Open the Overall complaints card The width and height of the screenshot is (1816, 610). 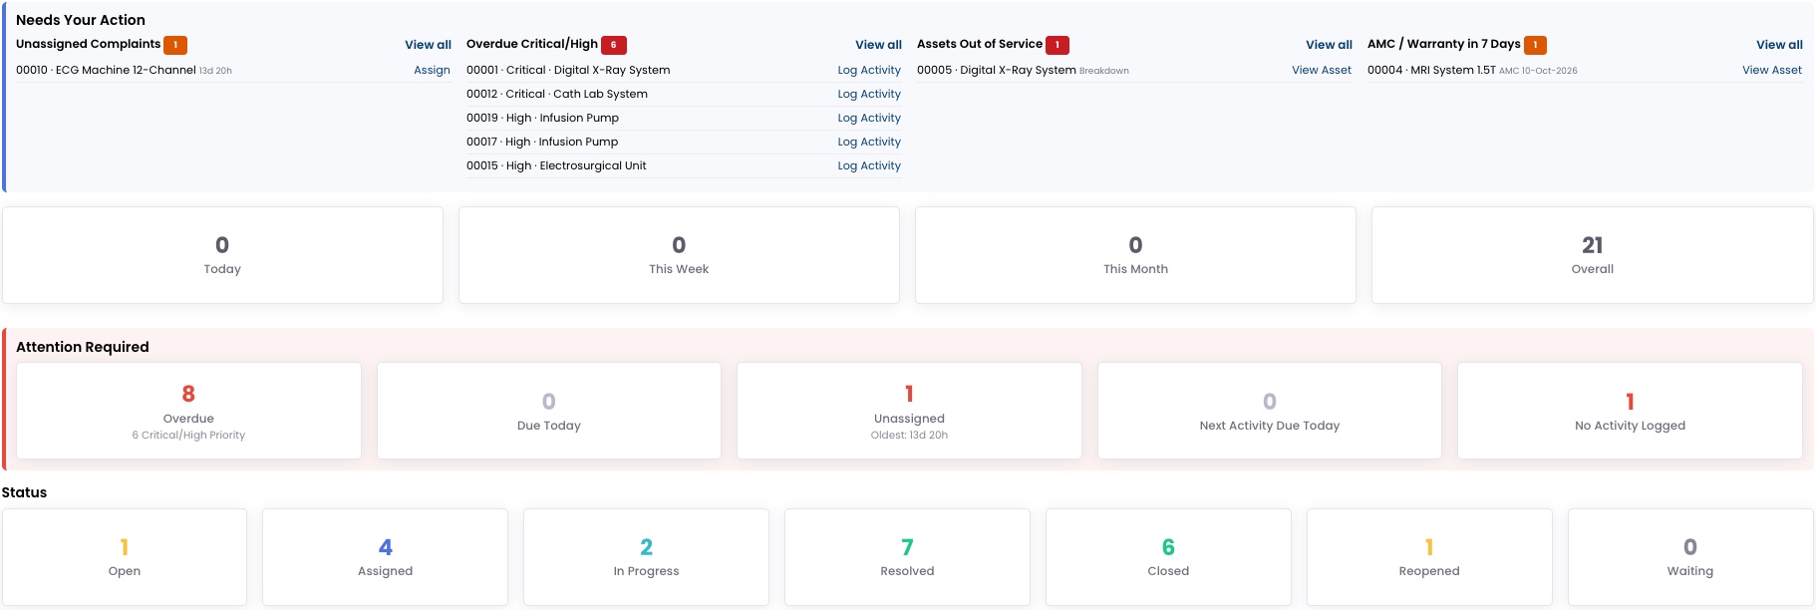pyautogui.click(x=1593, y=255)
